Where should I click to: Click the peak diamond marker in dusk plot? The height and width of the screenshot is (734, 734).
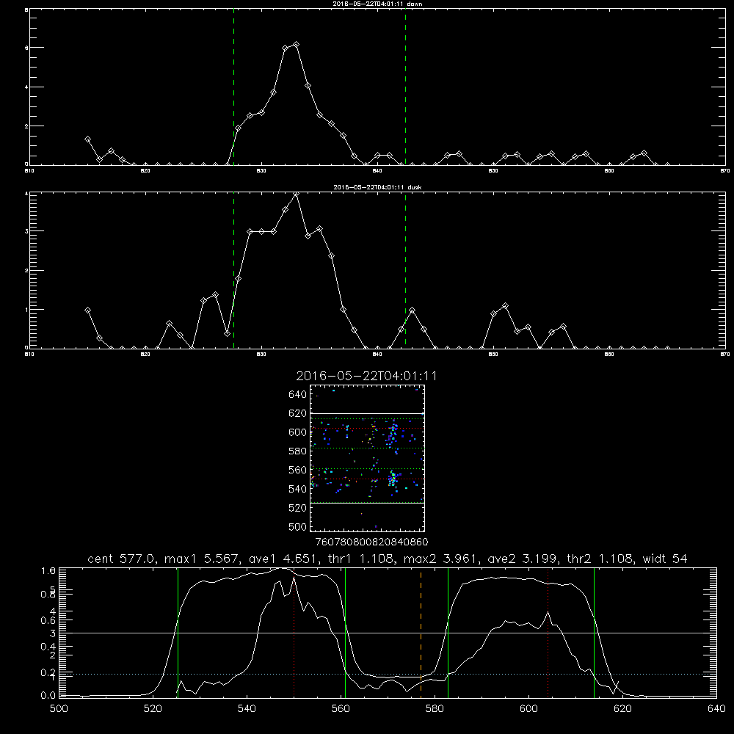[296, 194]
